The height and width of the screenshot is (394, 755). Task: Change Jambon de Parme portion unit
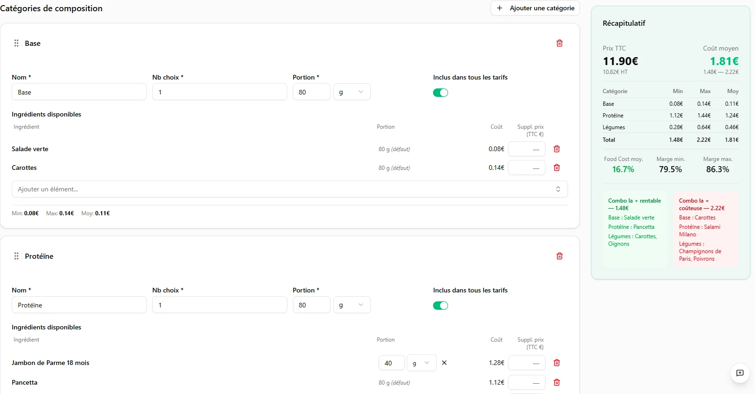[421, 363]
